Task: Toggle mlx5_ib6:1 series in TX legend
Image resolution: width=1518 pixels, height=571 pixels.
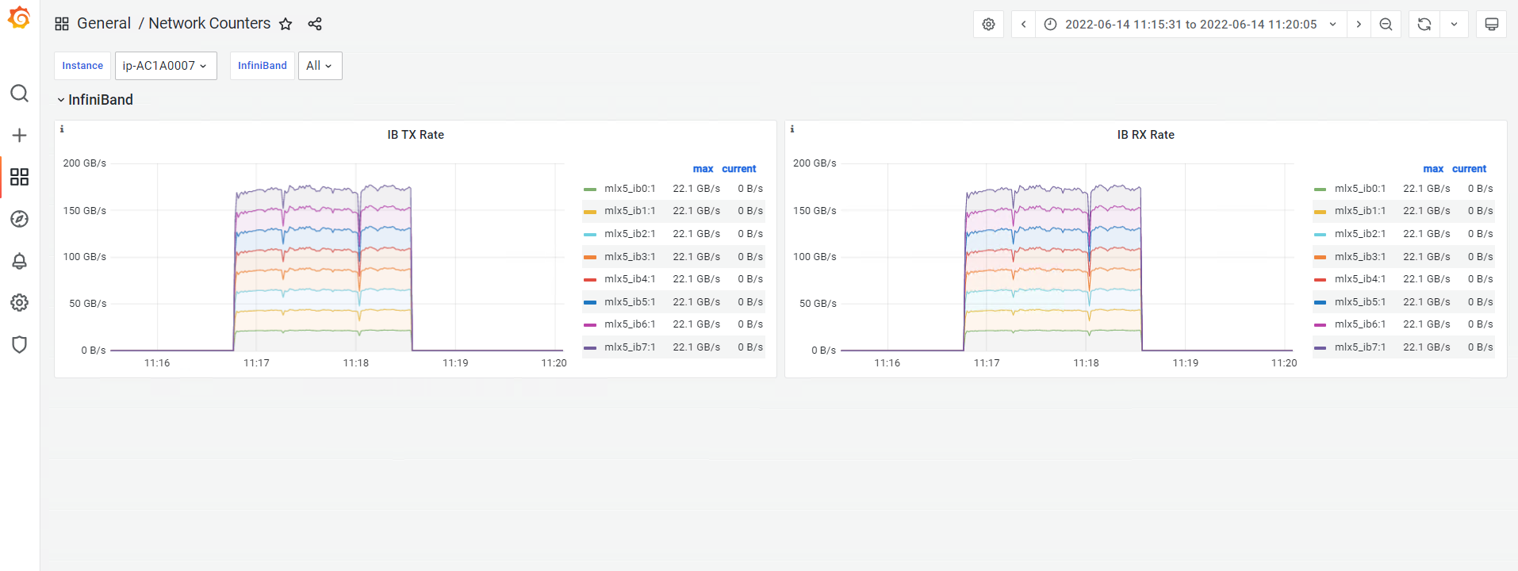Action: (630, 324)
